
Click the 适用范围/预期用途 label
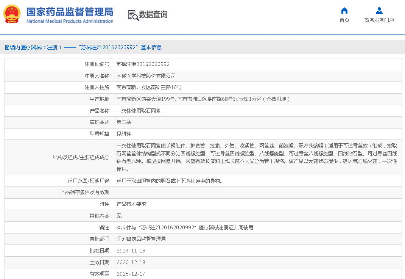pyautogui.click(x=89, y=181)
